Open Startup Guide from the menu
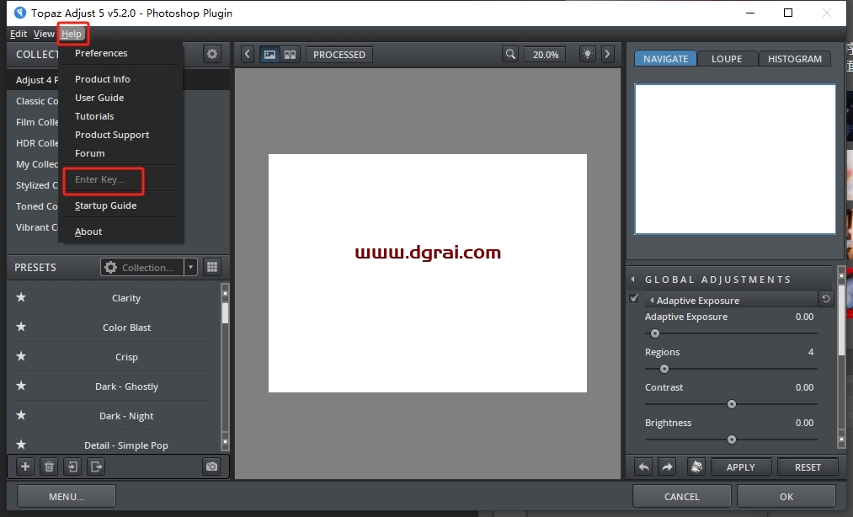853x517 pixels. pyautogui.click(x=105, y=205)
